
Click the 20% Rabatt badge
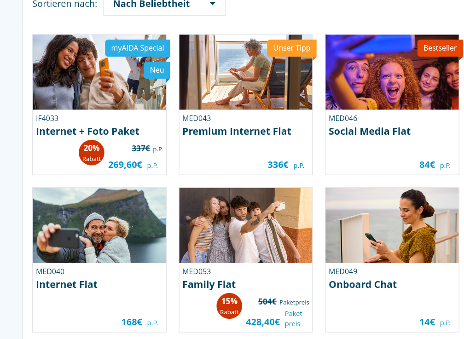tap(92, 153)
